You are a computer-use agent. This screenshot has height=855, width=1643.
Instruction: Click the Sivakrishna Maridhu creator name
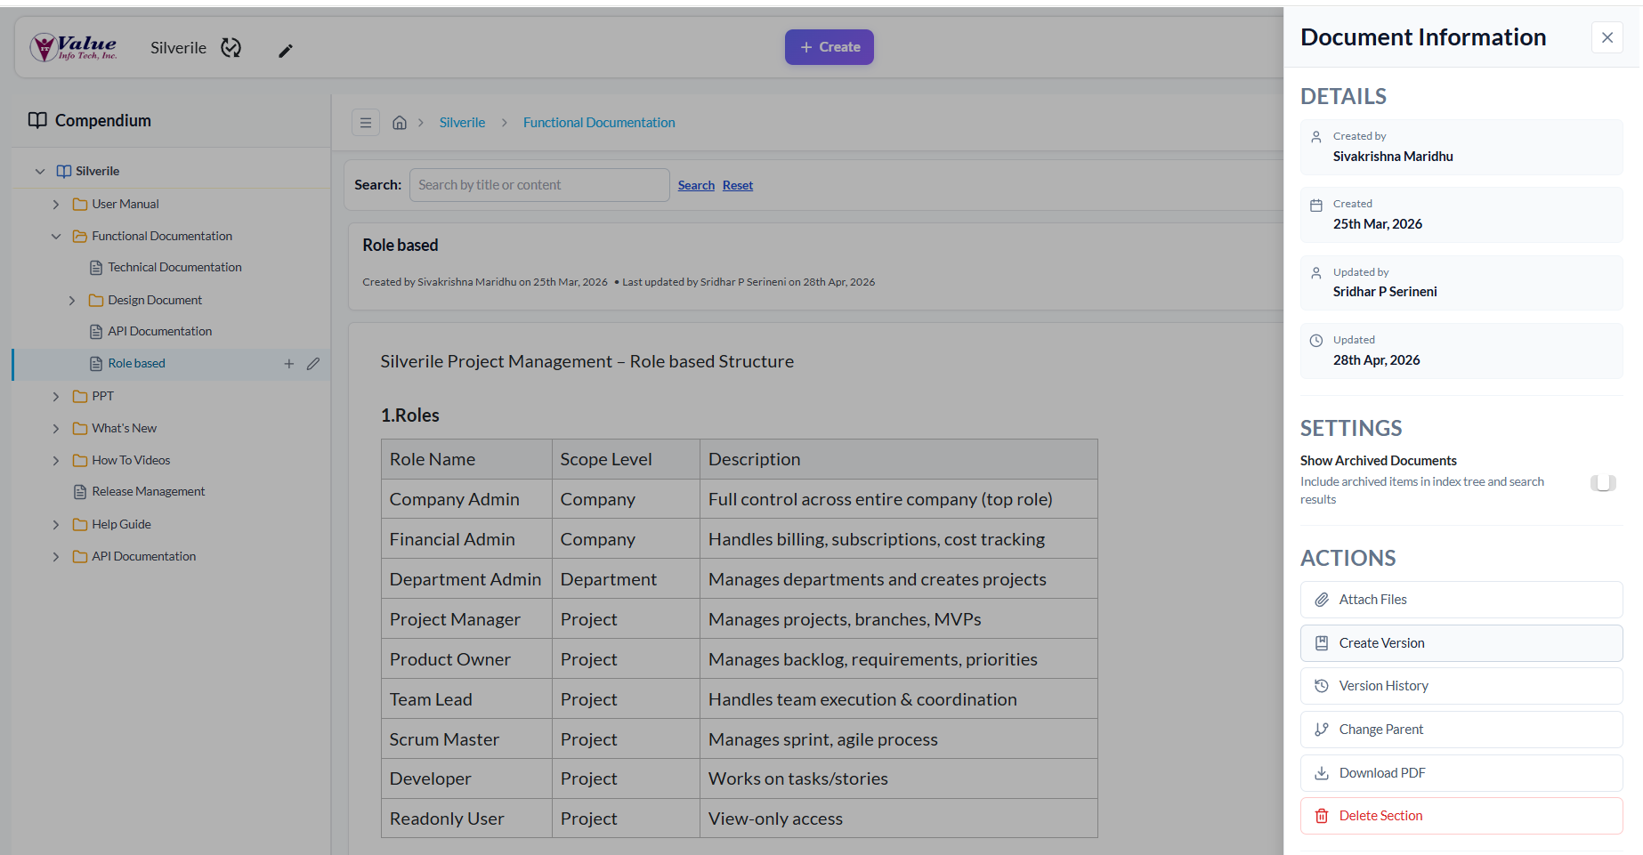[x=1393, y=157]
